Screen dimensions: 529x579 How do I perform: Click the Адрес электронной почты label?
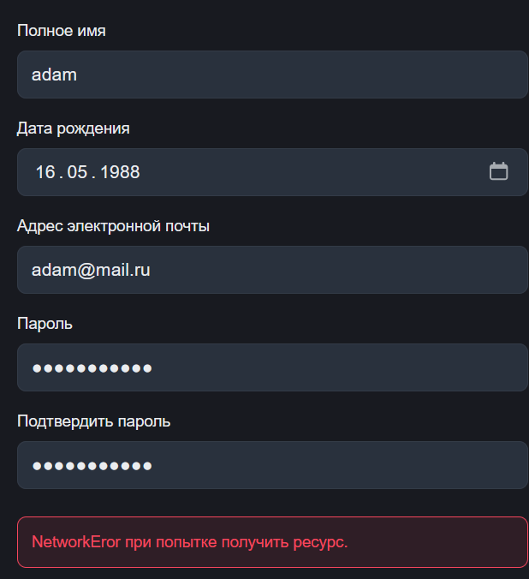click(x=113, y=226)
